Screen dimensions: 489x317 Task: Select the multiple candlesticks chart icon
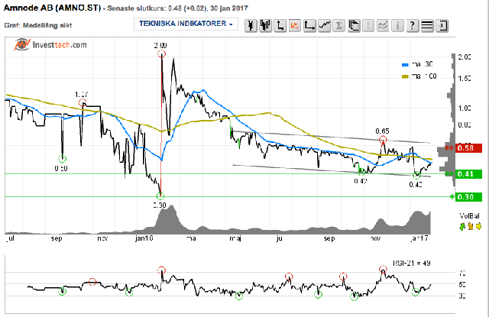point(265,25)
